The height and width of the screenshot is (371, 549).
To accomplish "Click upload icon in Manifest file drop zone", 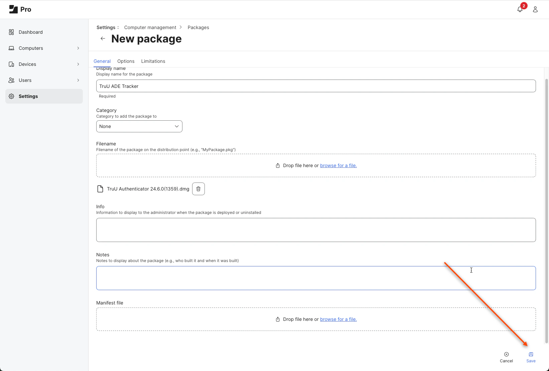I will point(278,319).
